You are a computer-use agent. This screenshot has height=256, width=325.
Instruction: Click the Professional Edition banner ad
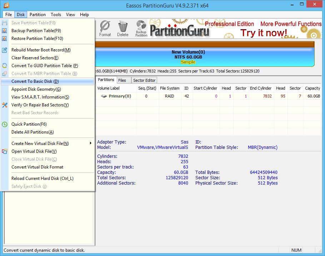[x=235, y=29]
